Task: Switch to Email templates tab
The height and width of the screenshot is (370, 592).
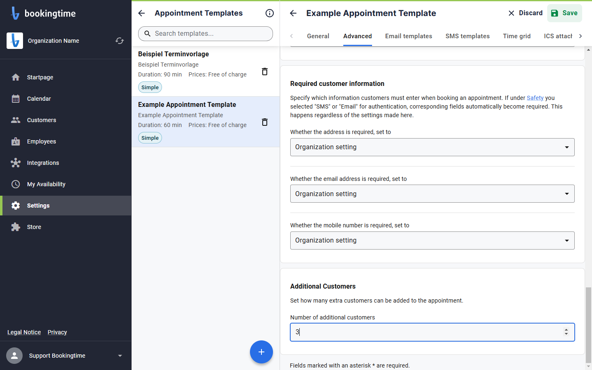Action: pyautogui.click(x=409, y=36)
